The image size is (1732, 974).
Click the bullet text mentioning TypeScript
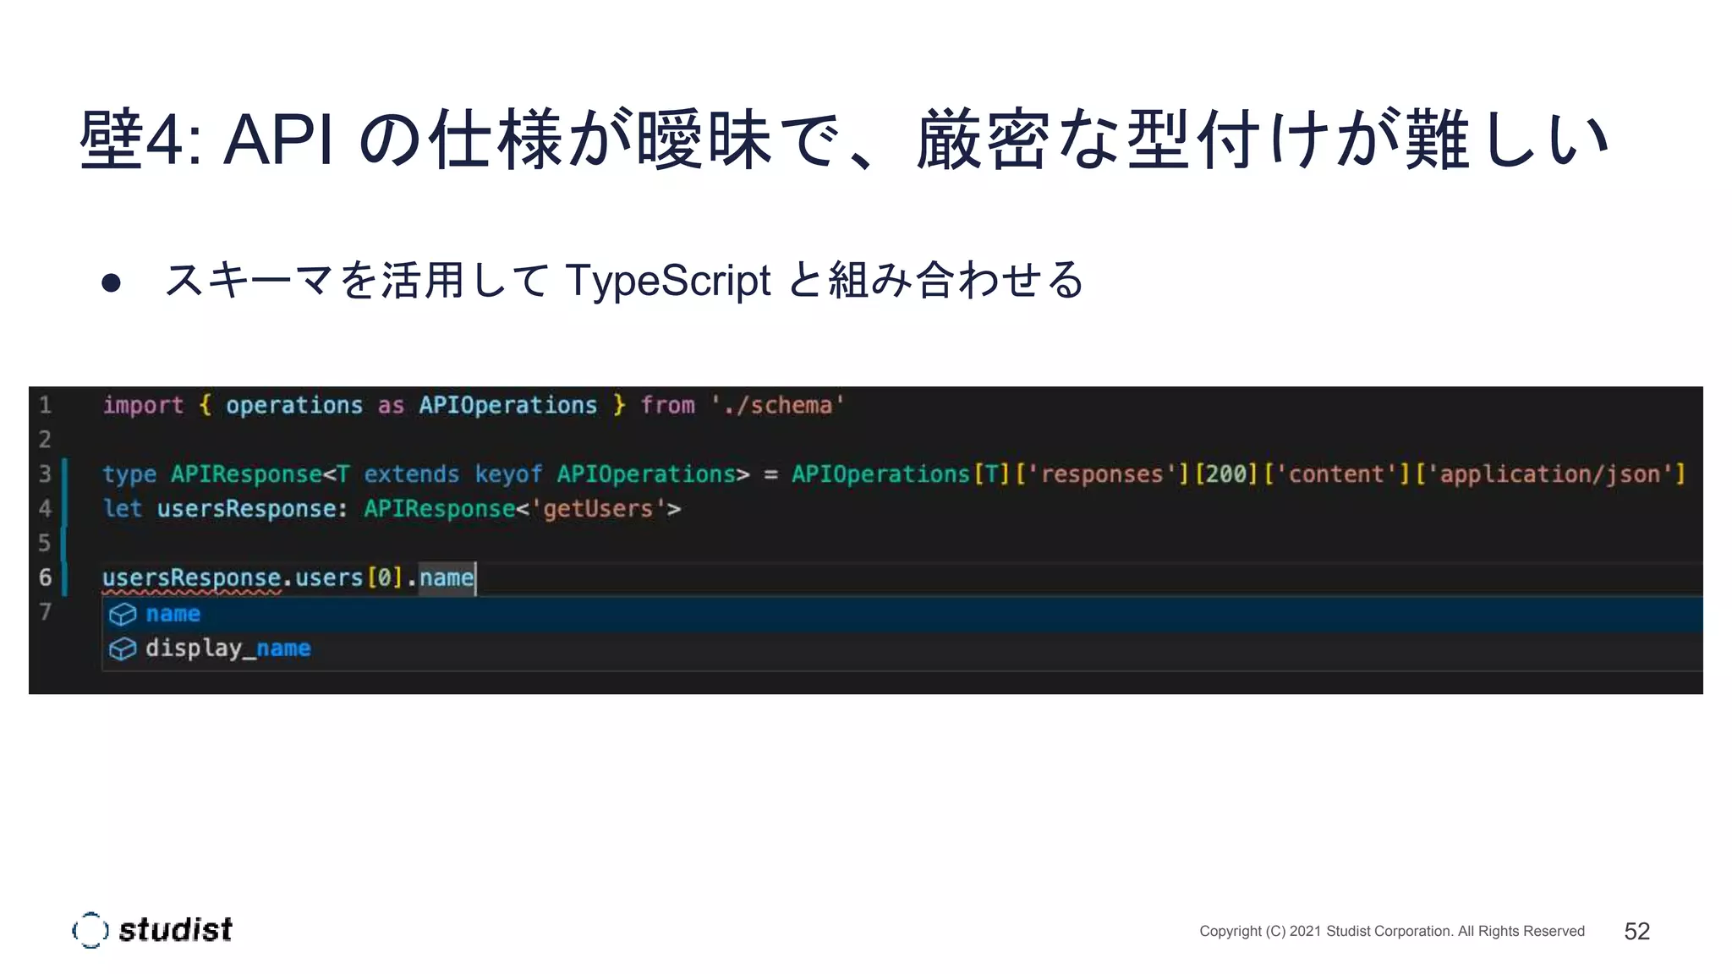click(x=624, y=280)
